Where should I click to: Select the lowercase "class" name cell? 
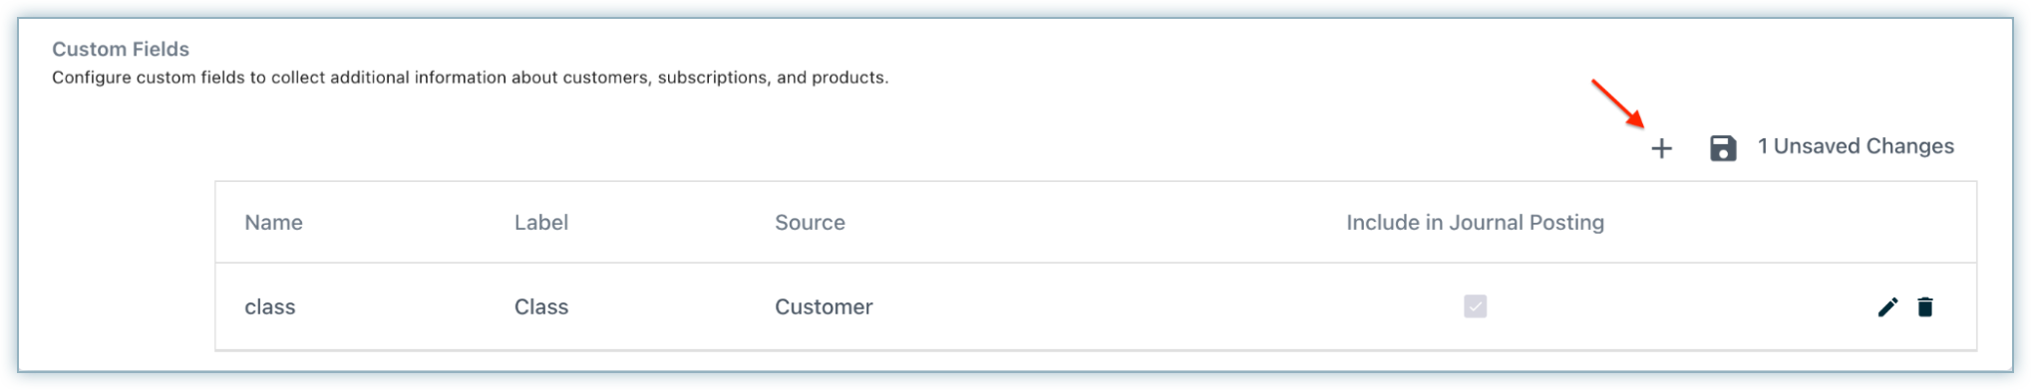click(270, 307)
